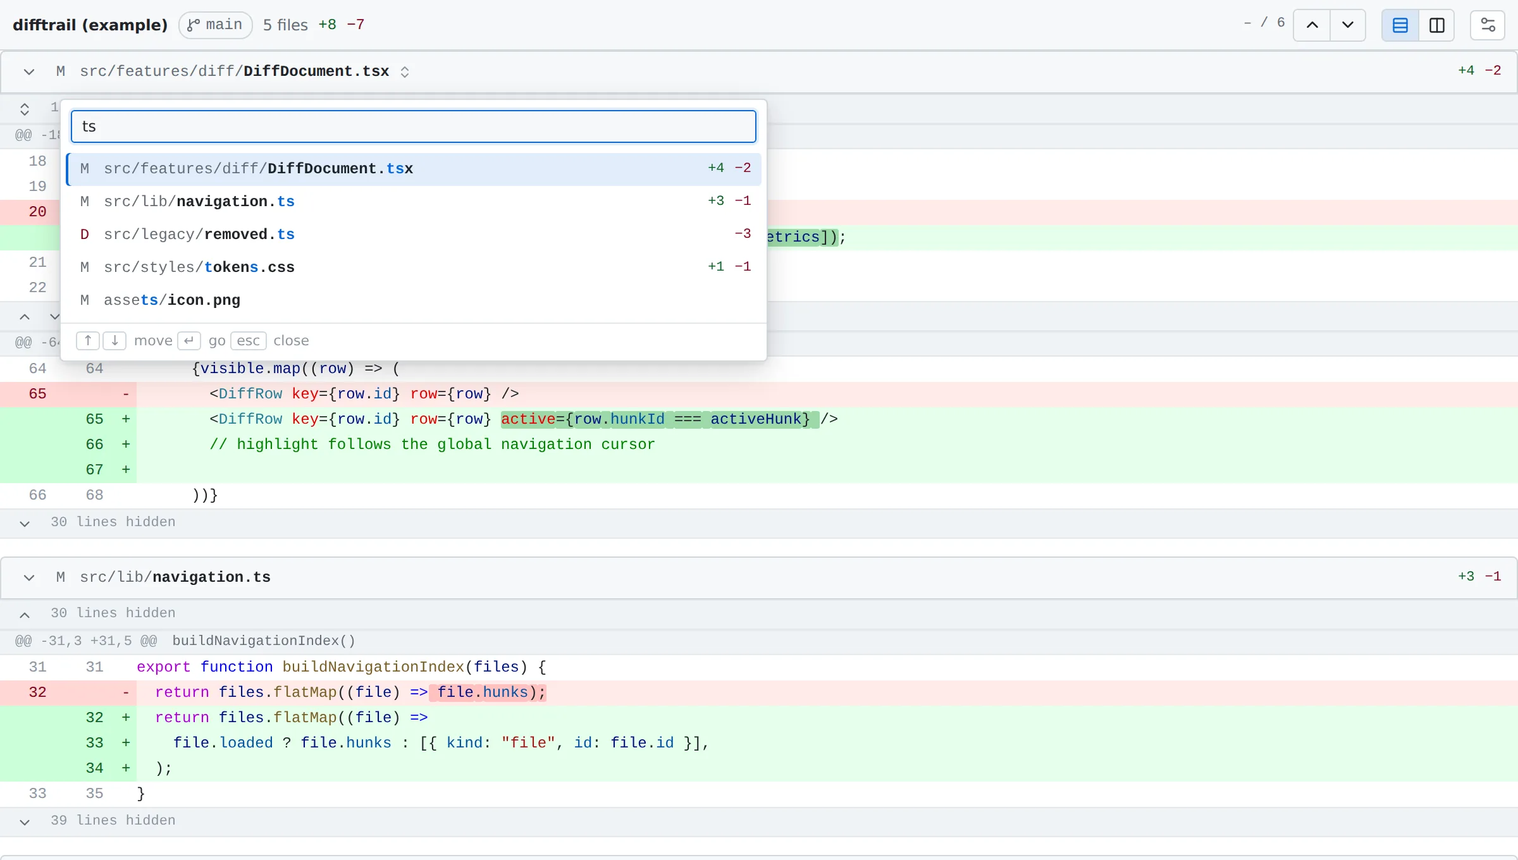Screen dimensions: 1518x860
Task: Click the down arrow key hint
Action: pyautogui.click(x=114, y=341)
